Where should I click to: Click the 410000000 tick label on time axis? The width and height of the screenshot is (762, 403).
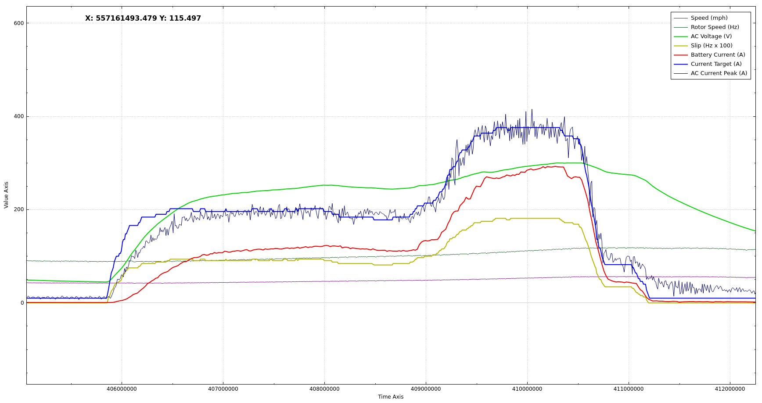coord(527,389)
